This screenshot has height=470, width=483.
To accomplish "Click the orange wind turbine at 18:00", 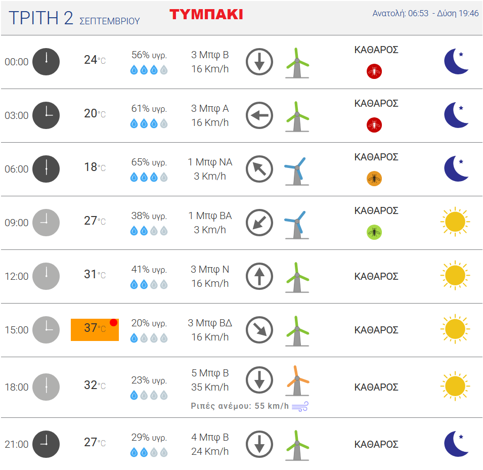I will [x=297, y=380].
